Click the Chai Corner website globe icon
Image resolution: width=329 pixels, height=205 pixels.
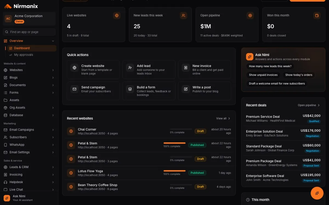coord(71,131)
